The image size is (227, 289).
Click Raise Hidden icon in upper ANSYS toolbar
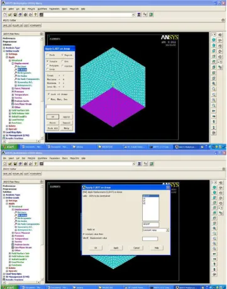pos(139,14)
